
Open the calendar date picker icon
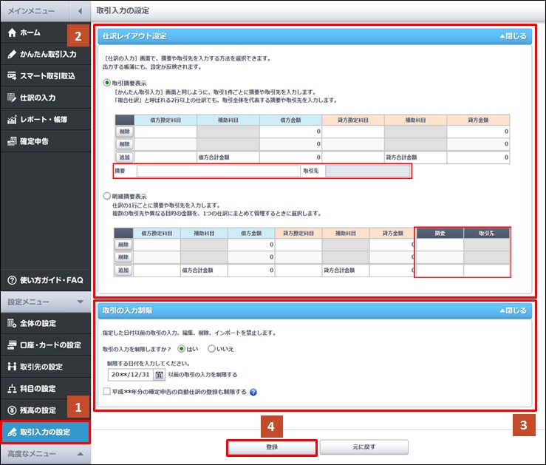tap(159, 375)
